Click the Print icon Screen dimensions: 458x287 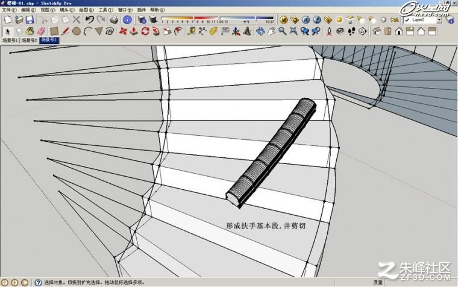[114, 20]
